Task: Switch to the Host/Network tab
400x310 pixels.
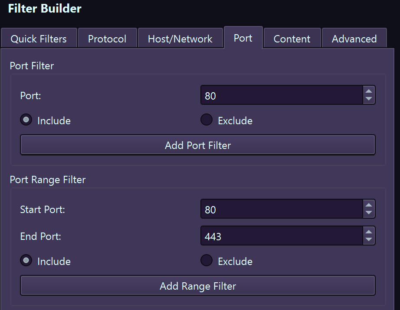Action: pos(180,38)
